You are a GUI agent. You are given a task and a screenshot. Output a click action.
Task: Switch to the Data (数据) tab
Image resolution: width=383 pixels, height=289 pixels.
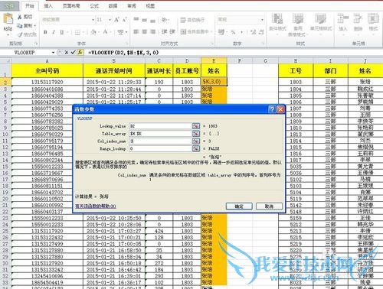coord(113,6)
